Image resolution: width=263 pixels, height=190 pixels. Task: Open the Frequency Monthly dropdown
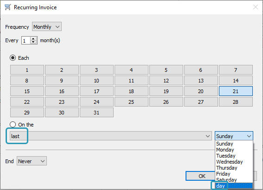(47, 26)
